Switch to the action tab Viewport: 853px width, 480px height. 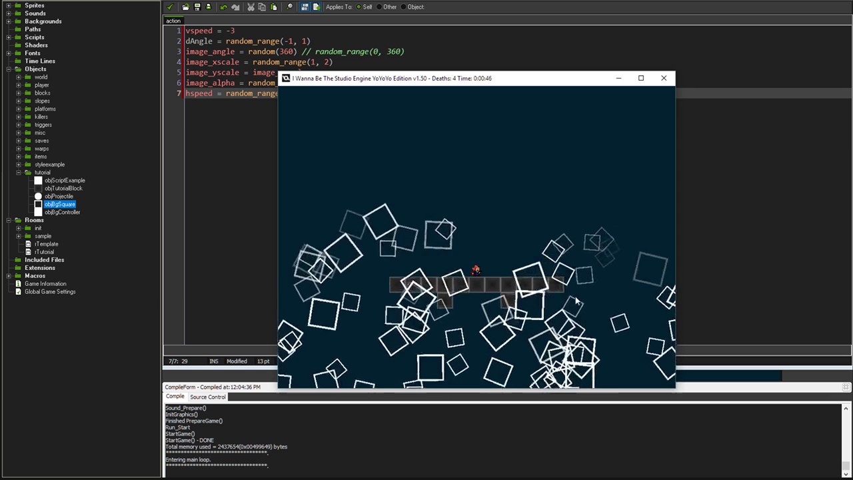pos(173,21)
